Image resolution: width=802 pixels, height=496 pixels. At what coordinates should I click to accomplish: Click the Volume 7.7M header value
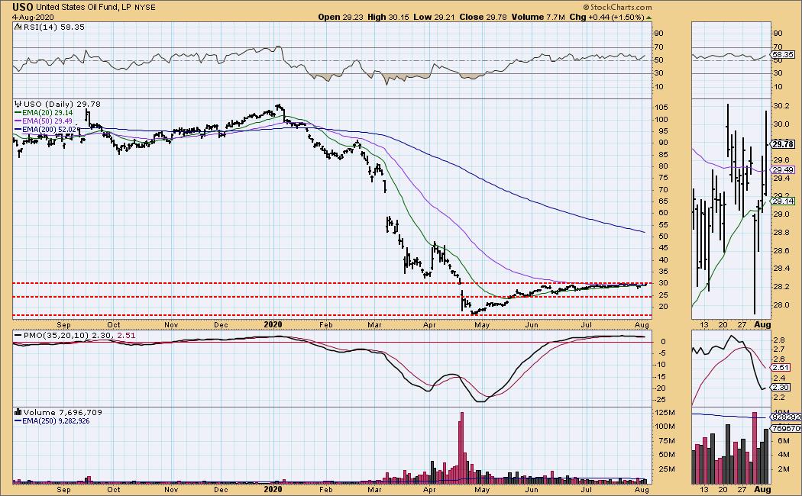(538, 17)
